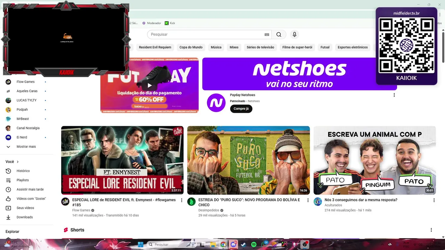Image resolution: width=445 pixels, height=250 pixels.
Task: Open the Desimpedidos channel name link
Action: (x=209, y=210)
